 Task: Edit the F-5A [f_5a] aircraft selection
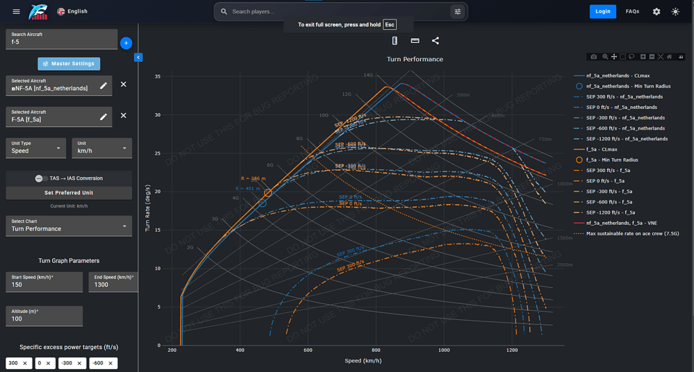tap(103, 117)
